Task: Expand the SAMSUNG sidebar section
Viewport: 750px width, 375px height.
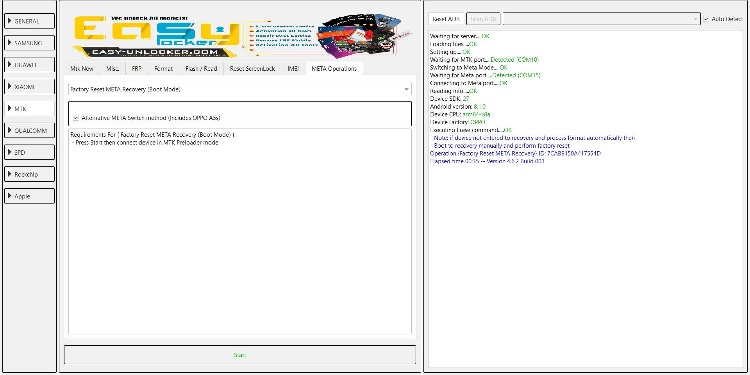Action: pyautogui.click(x=29, y=43)
